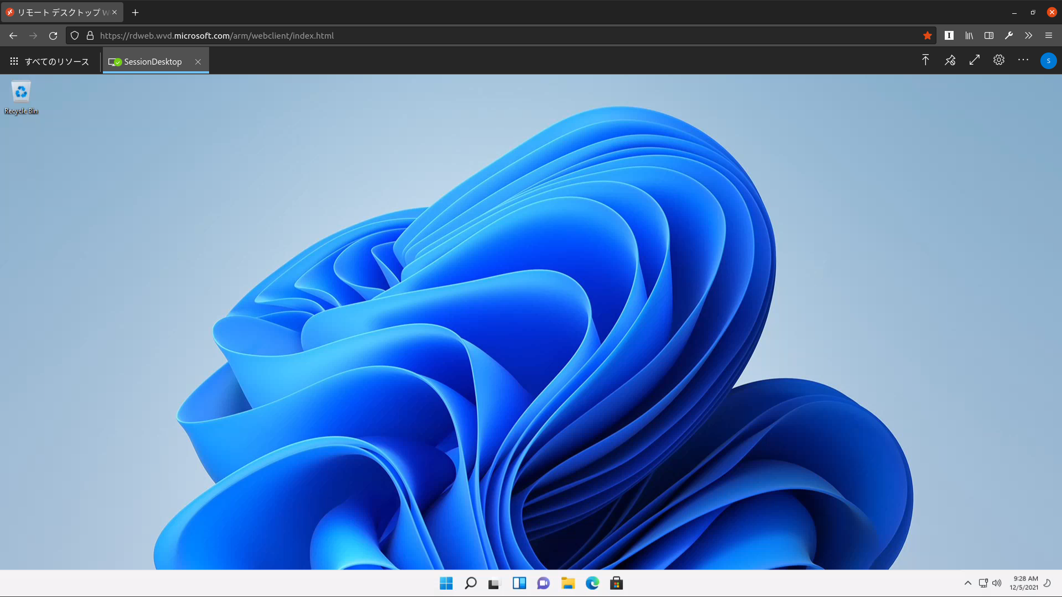Open the Recycle Bin desktop icon
Viewport: 1062px width, 597px height.
[21, 98]
